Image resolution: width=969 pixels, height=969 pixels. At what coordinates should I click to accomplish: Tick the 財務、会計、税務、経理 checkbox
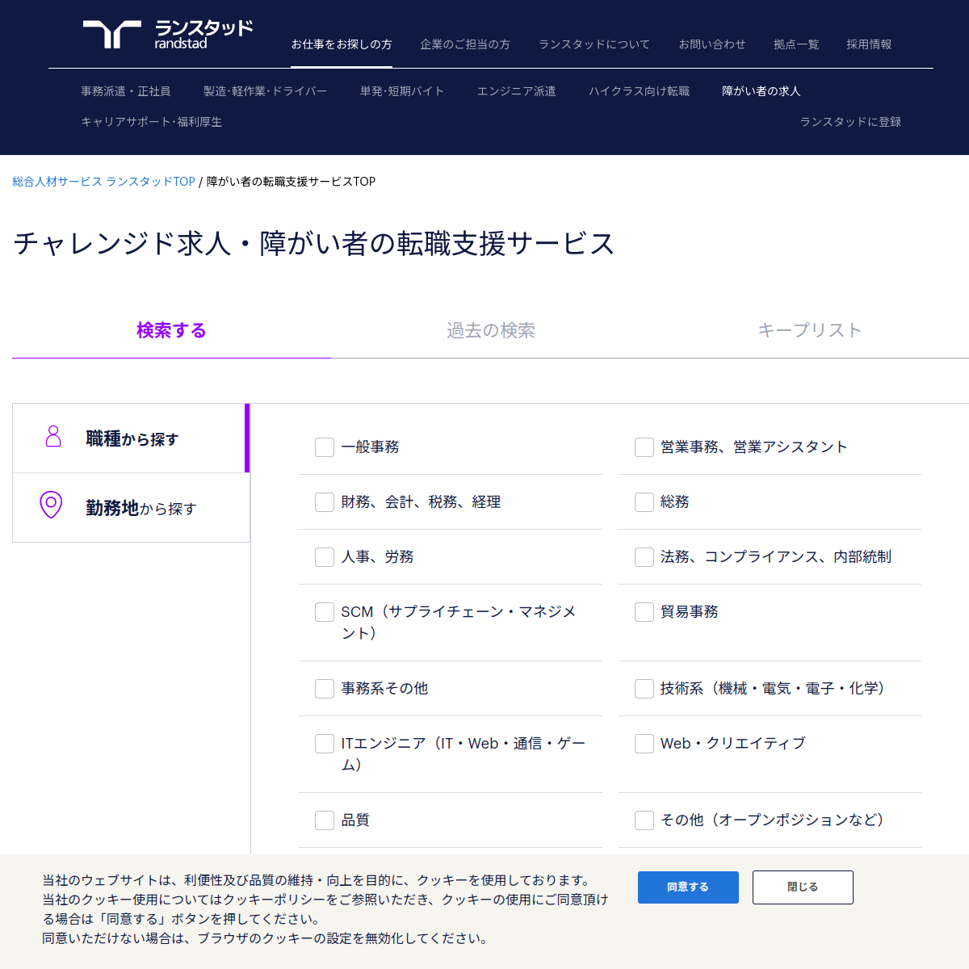(x=325, y=502)
